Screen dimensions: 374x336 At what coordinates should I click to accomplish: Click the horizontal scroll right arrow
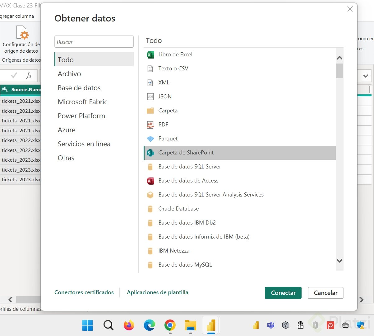(x=361, y=300)
